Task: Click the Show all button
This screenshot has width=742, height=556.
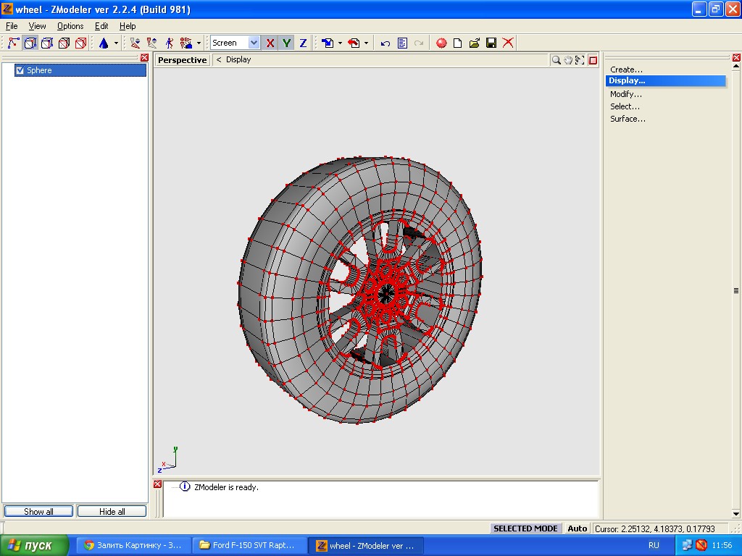Action: pyautogui.click(x=38, y=511)
